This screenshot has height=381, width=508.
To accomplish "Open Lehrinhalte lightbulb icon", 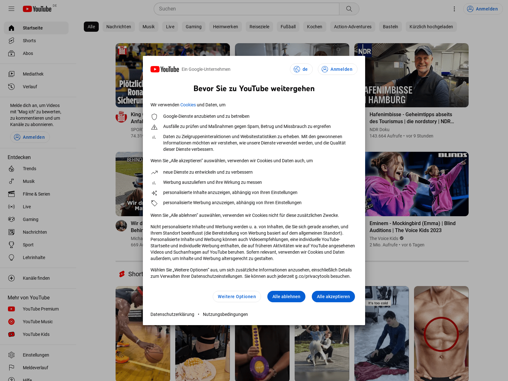I will [x=11, y=257].
